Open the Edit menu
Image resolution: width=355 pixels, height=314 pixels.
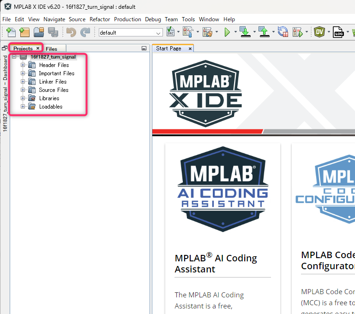[x=19, y=19]
